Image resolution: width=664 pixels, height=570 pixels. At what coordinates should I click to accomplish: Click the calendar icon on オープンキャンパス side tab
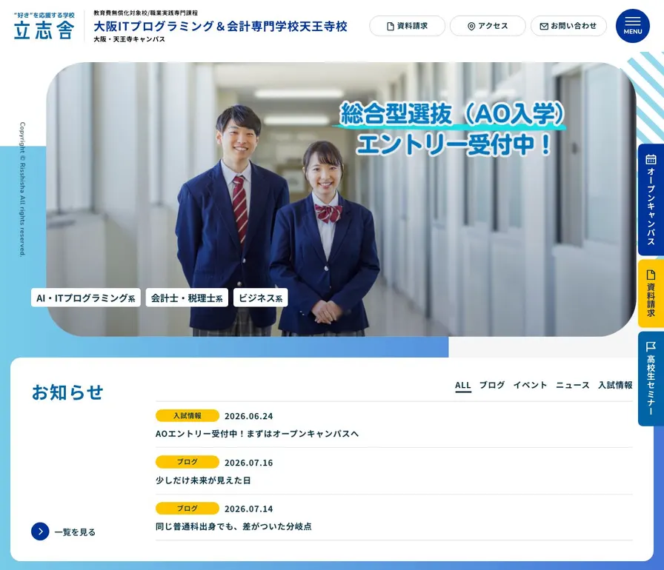click(651, 159)
